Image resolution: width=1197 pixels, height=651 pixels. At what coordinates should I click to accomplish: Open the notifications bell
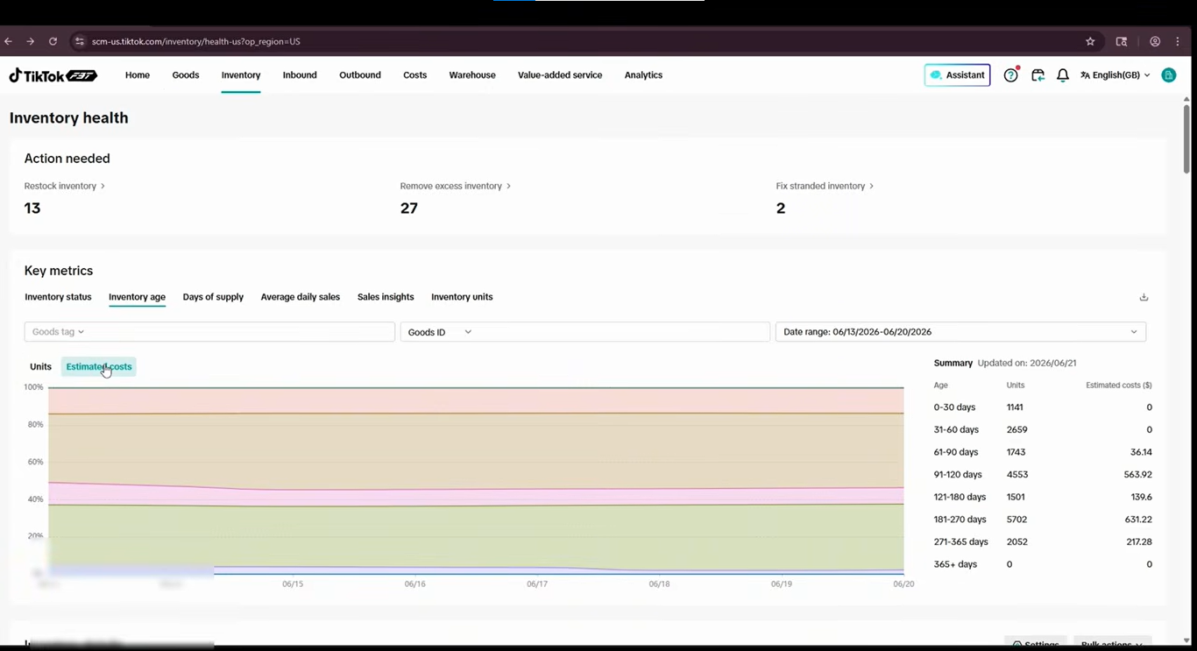pyautogui.click(x=1063, y=75)
